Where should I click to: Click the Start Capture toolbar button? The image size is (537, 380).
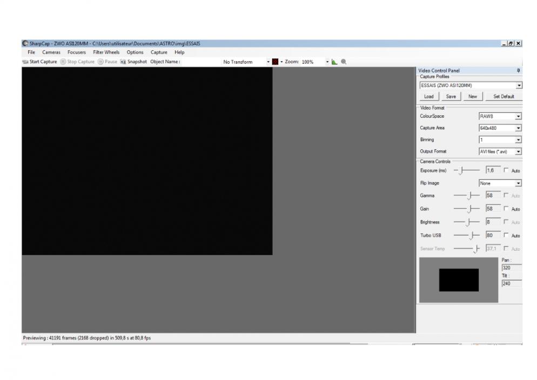point(40,62)
